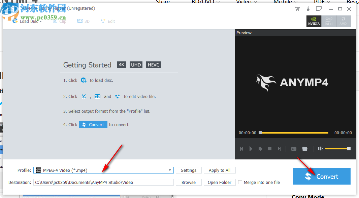This screenshot has width=359, height=198.
Task: Open the 3D settings tool
Action: click(83, 21)
